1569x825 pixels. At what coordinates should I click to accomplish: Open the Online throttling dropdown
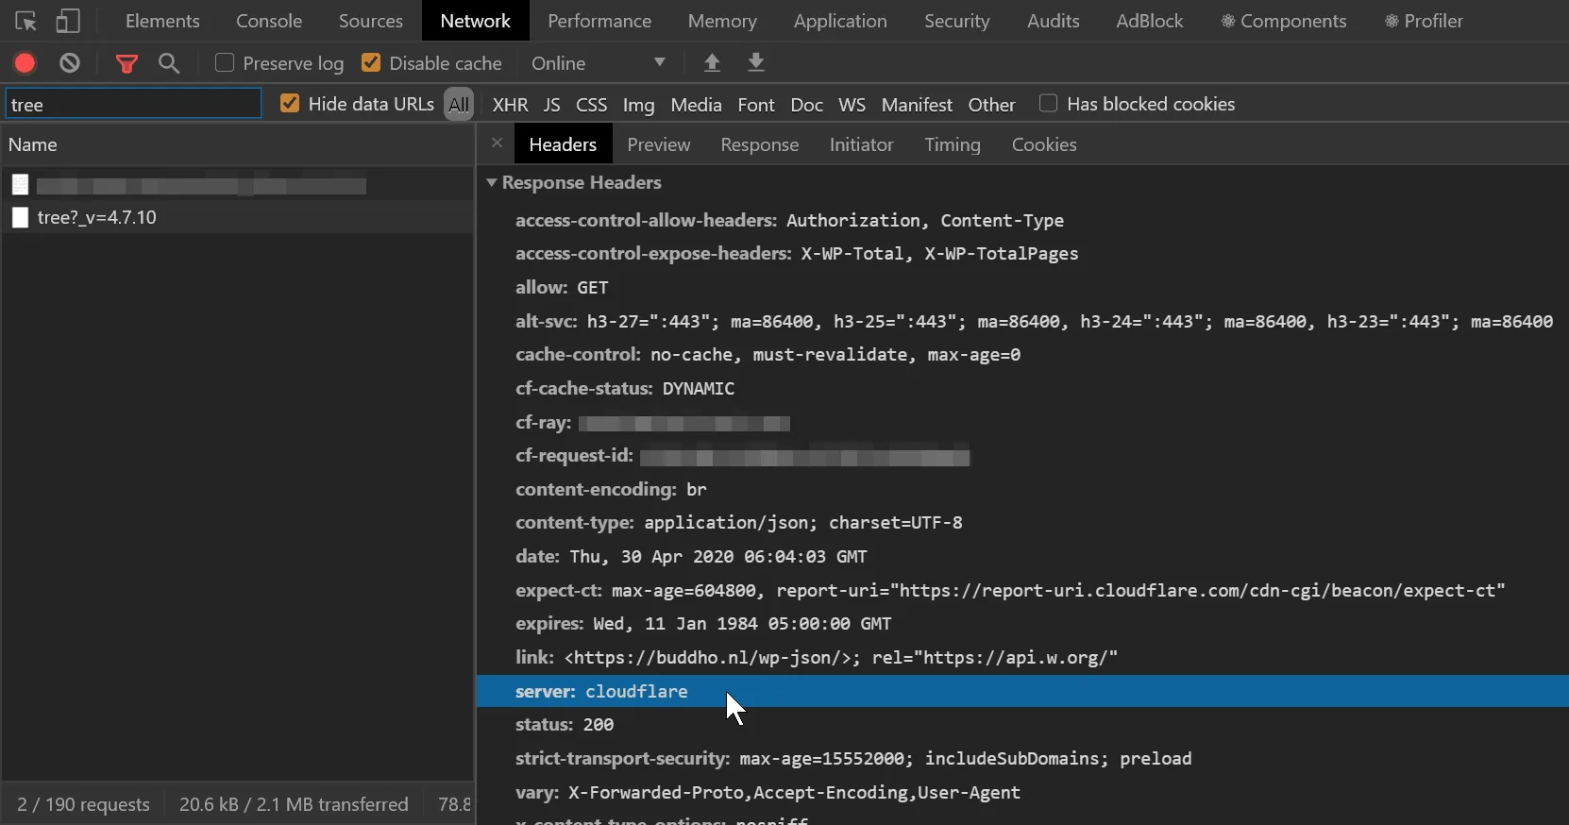599,63
